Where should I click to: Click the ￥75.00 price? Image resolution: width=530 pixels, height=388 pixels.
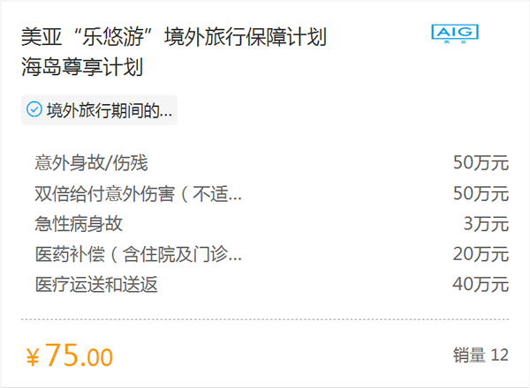tap(70, 355)
